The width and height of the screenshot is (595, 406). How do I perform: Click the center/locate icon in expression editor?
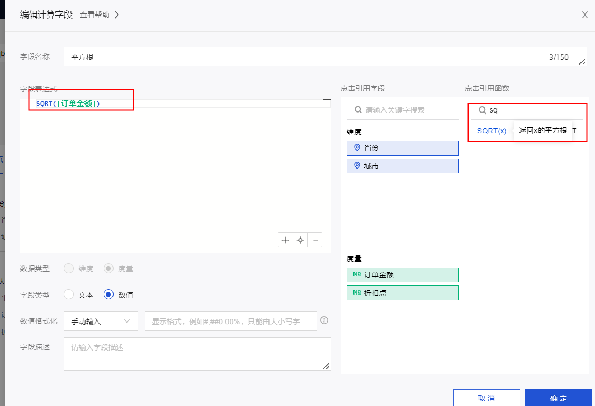point(300,240)
